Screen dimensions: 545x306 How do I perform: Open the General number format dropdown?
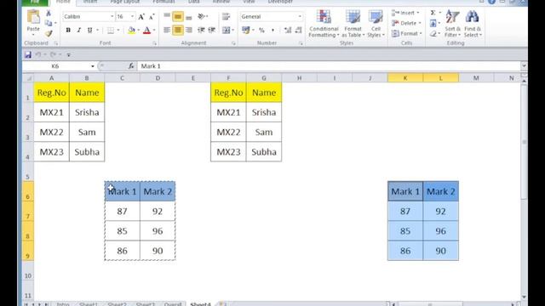300,17
